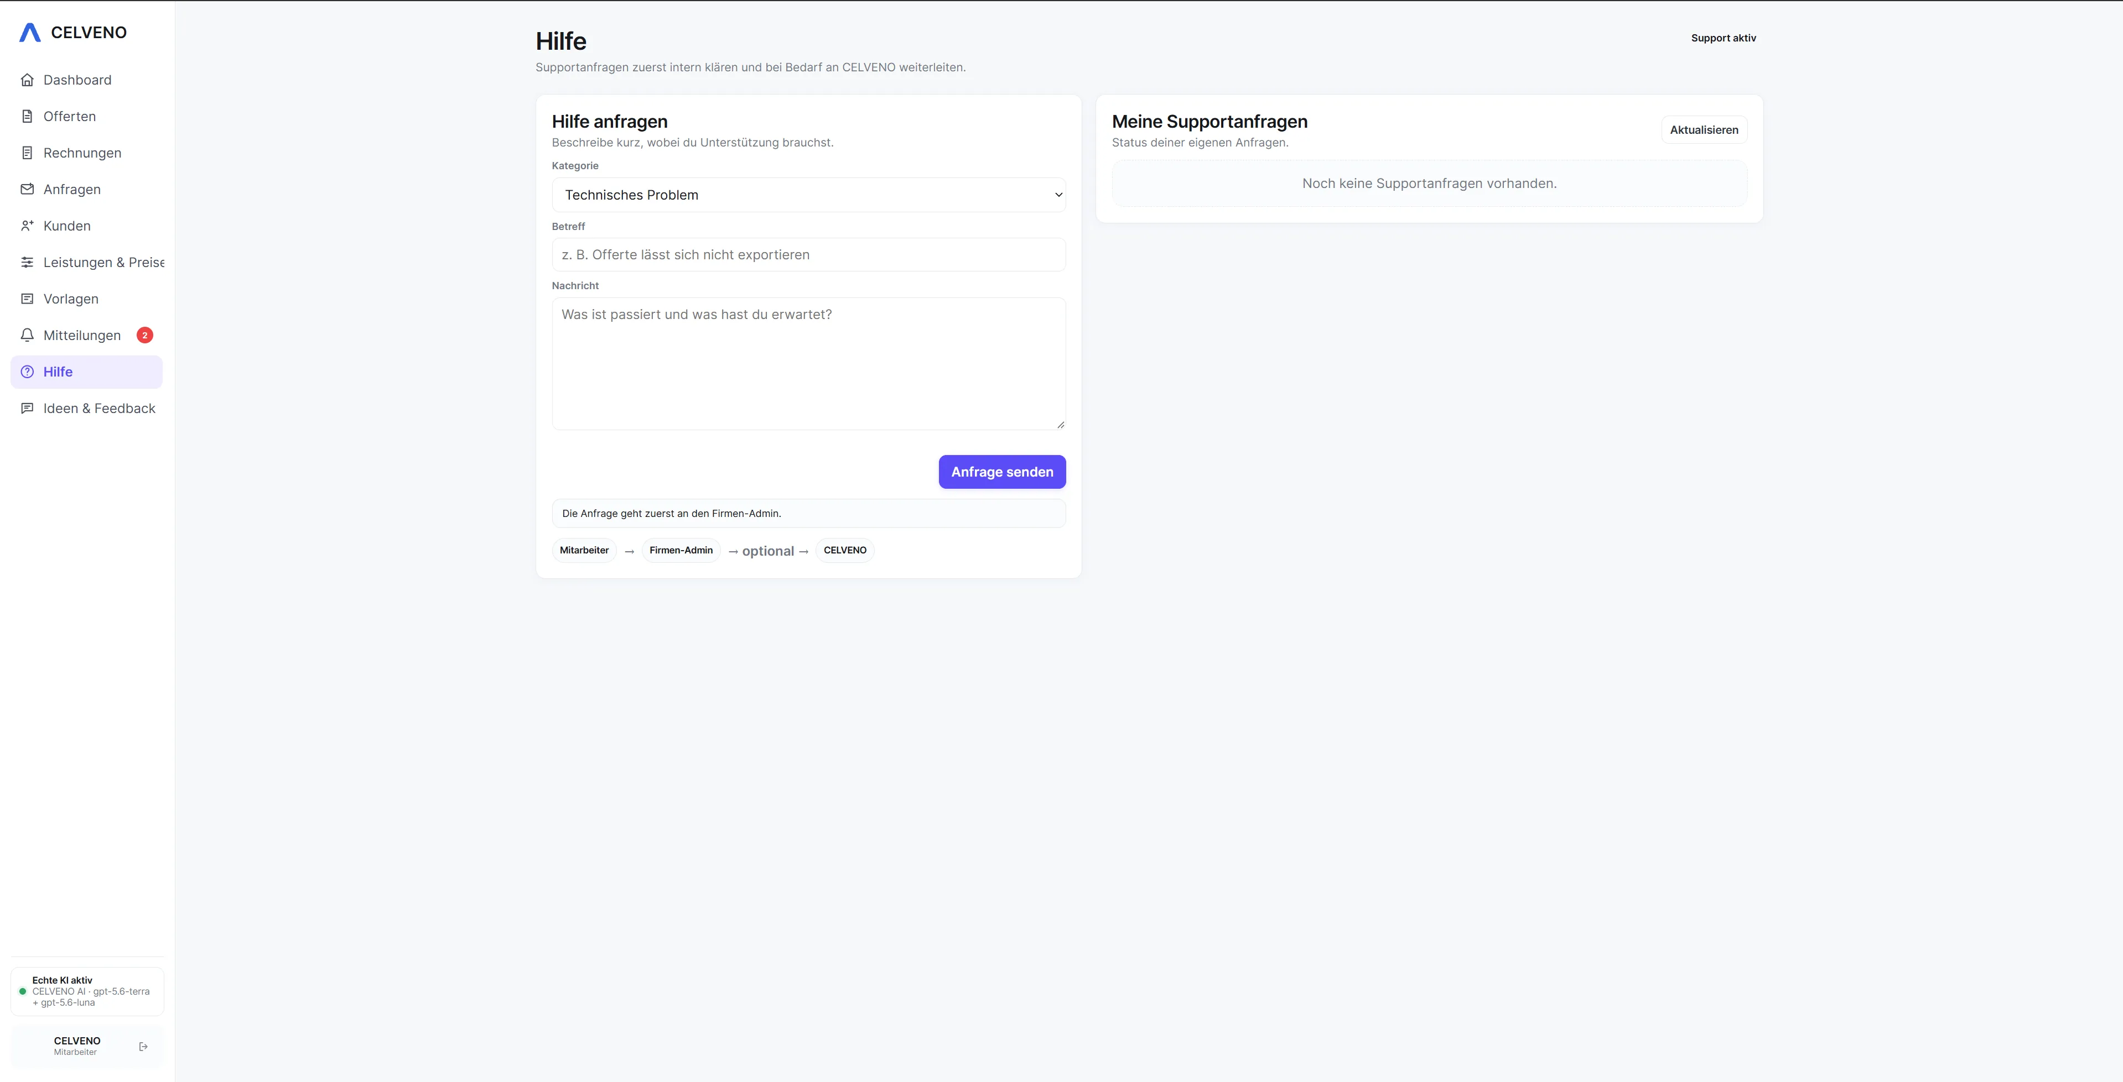Click the CELVENO chip in escalation flow

845,550
